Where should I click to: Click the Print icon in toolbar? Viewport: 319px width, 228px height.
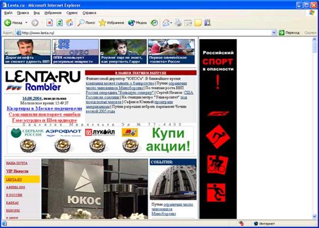178,23
